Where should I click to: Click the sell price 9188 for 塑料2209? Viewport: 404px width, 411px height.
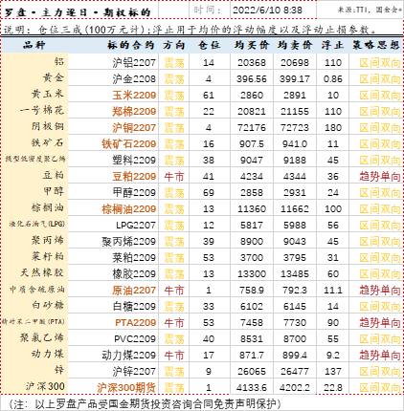pyautogui.click(x=295, y=161)
